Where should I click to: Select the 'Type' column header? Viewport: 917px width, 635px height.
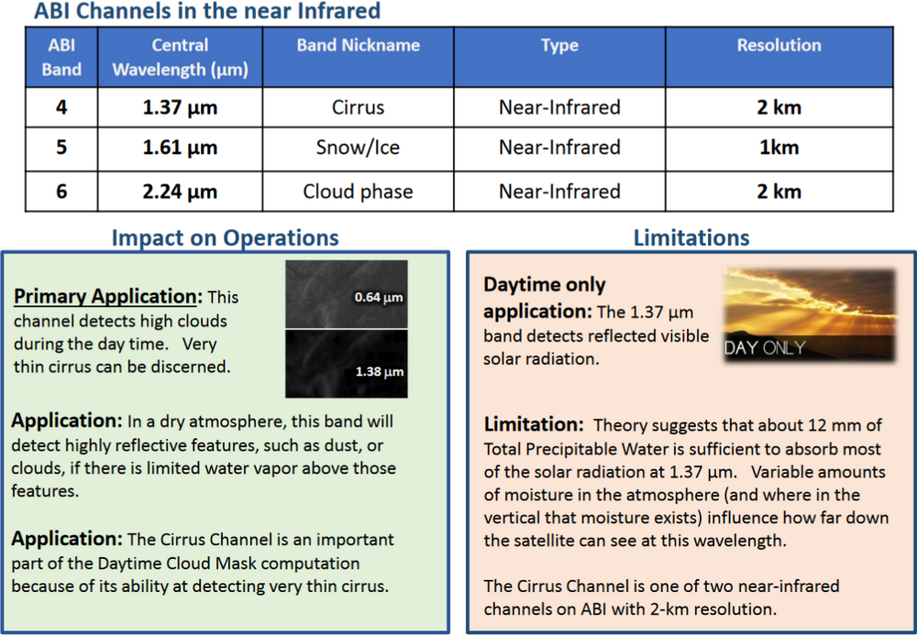pos(559,45)
